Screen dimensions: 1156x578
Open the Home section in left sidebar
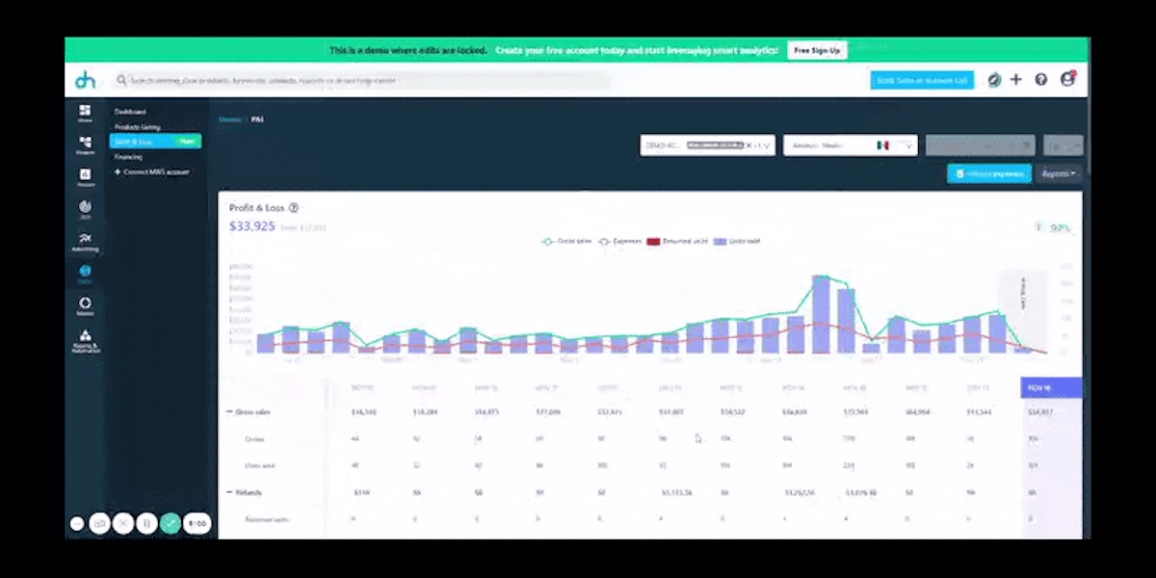(x=85, y=114)
